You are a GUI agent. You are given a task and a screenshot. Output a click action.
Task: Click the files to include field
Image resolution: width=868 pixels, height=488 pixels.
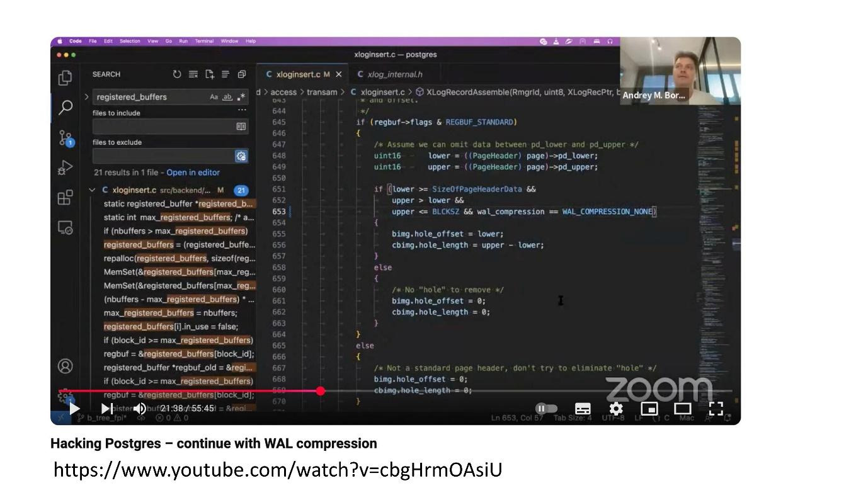click(170, 127)
